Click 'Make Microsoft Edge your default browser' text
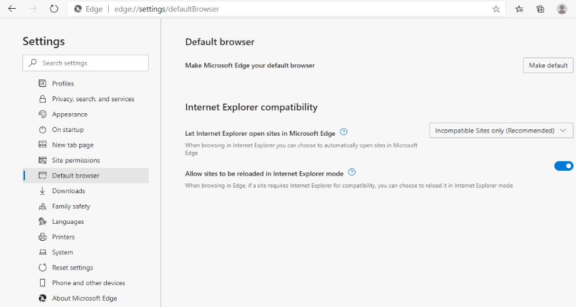This screenshot has width=576, height=307. point(250,66)
